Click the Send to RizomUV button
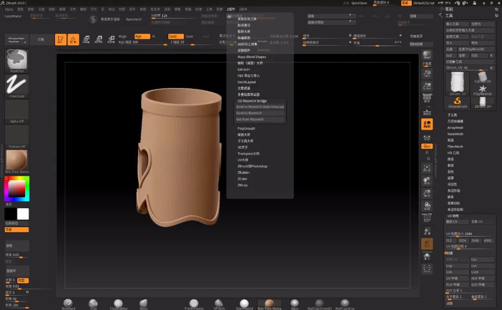 [260, 113]
